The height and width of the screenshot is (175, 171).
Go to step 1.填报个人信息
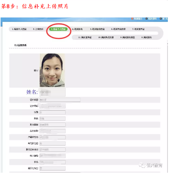tap(19, 30)
